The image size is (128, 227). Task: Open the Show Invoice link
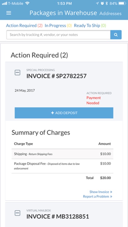(101, 192)
